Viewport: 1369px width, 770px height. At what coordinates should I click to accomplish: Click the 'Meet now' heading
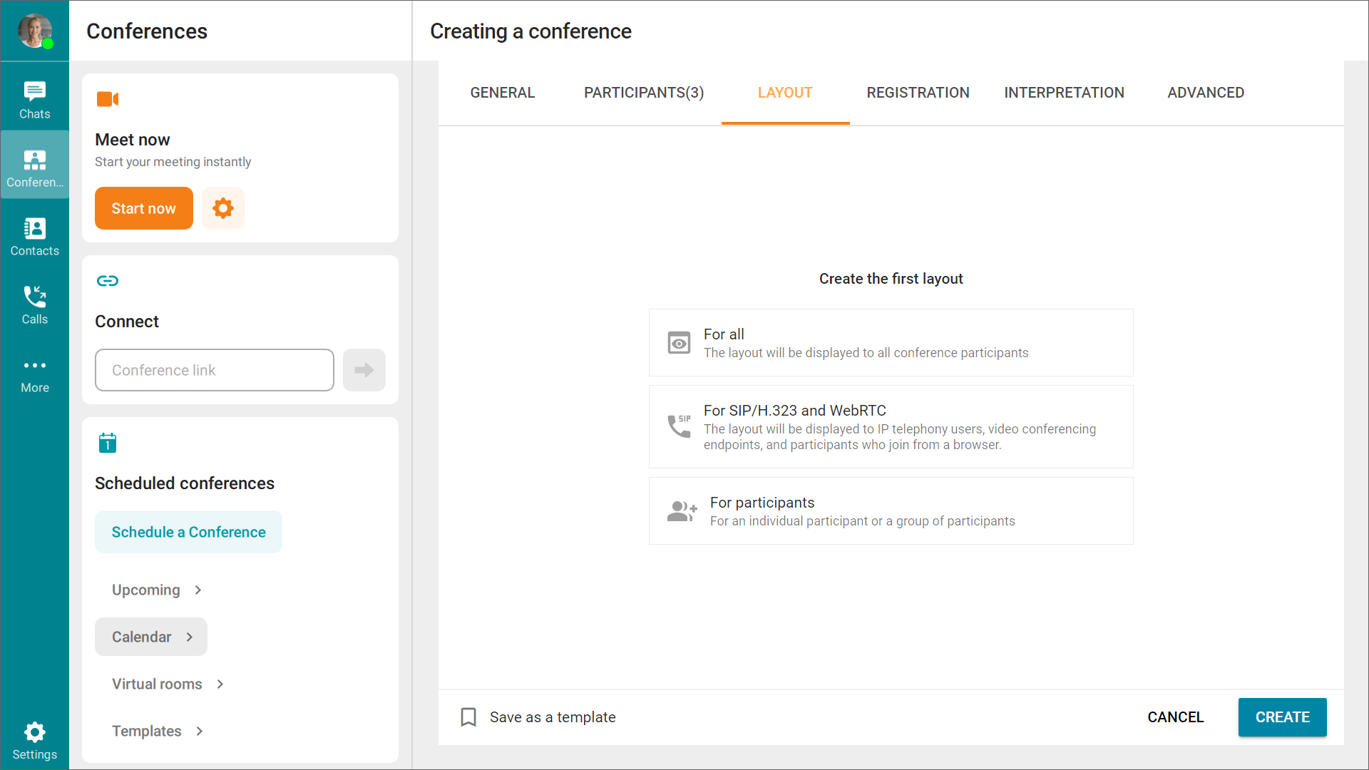coord(133,140)
